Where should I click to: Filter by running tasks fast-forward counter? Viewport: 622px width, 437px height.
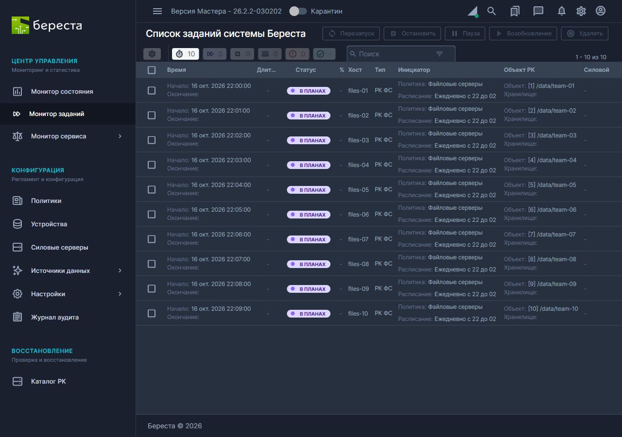pyautogui.click(x=214, y=54)
